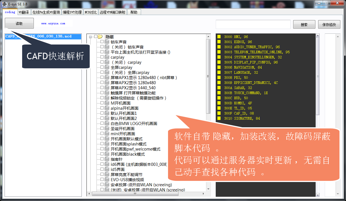Image resolution: width=346 pixels, height=201 pixels.
Task: Switch to the VO翻译 tab
Action: click(24, 12)
